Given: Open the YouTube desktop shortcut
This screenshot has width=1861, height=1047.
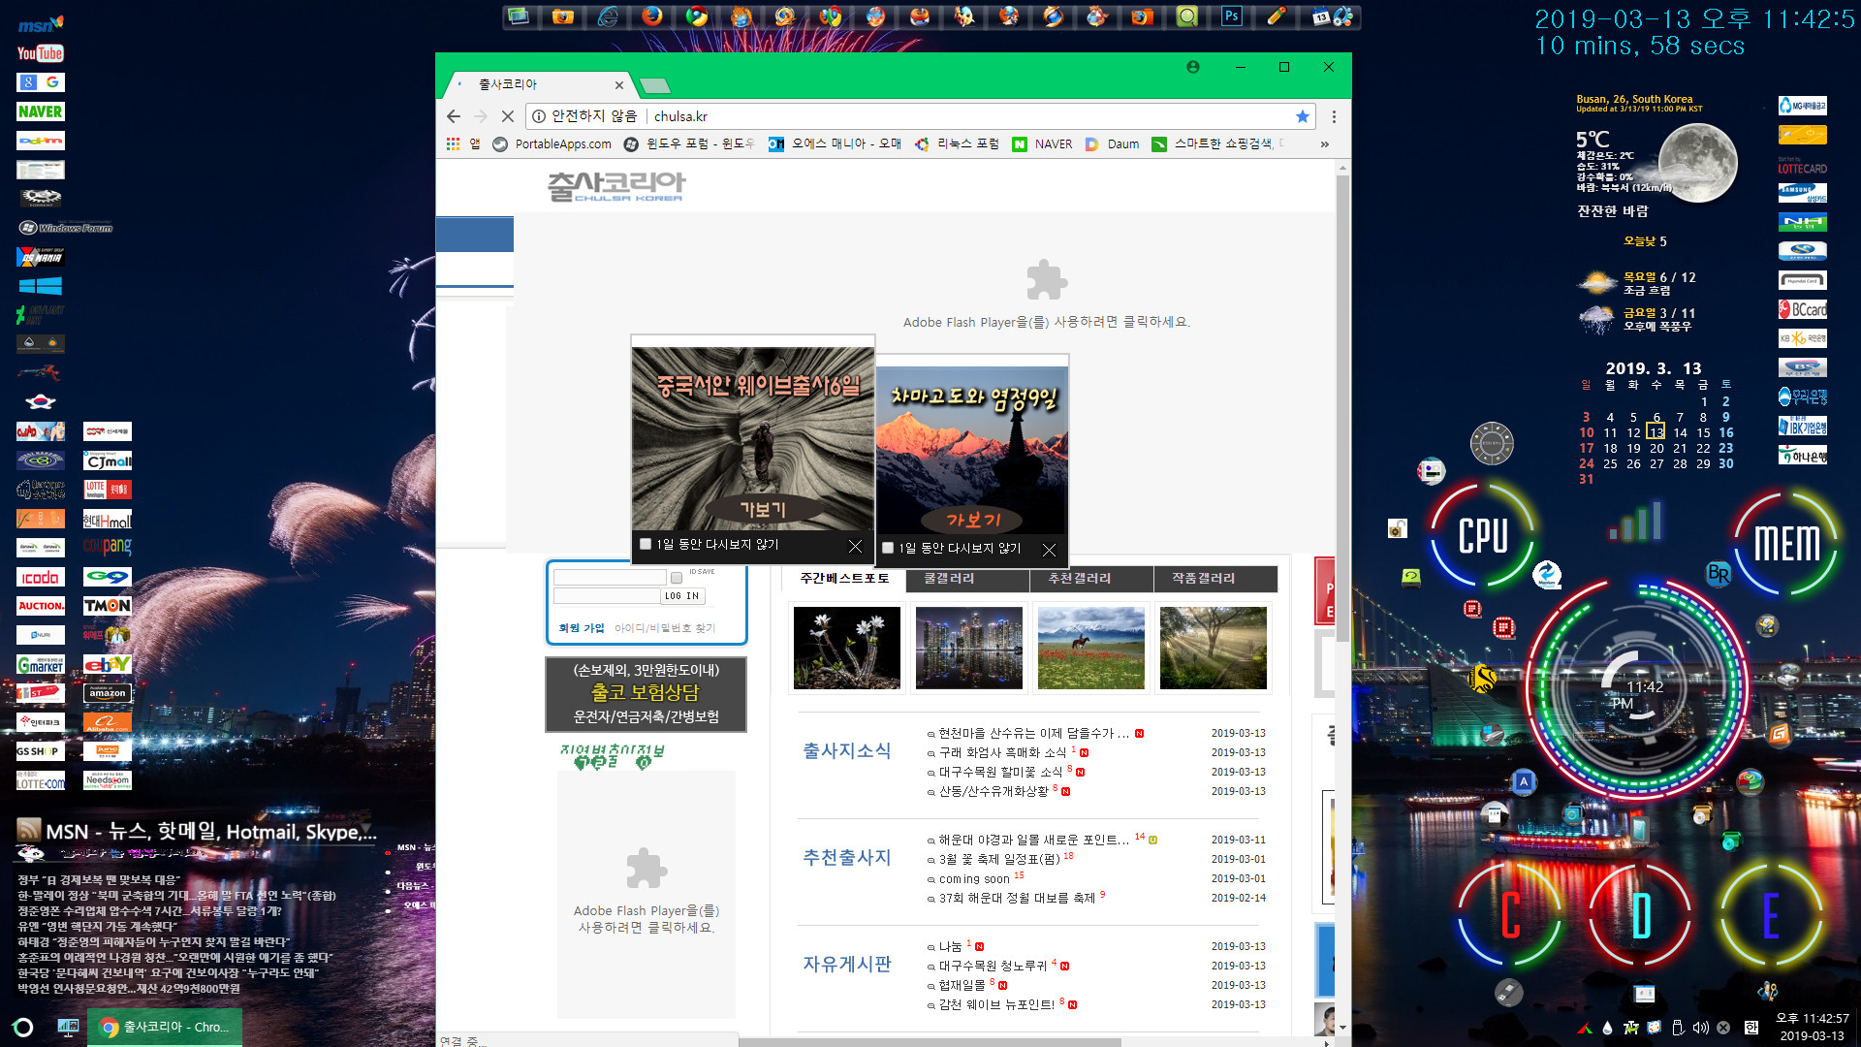Looking at the screenshot, I should pyautogui.click(x=40, y=53).
